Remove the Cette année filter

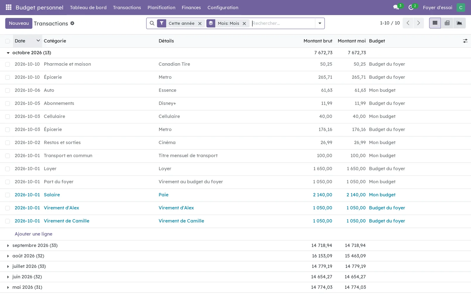(x=200, y=24)
